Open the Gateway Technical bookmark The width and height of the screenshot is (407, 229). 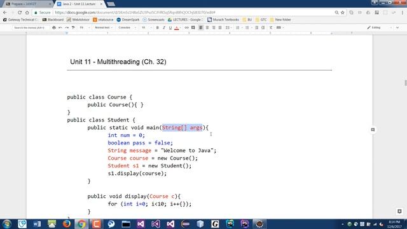[20, 20]
